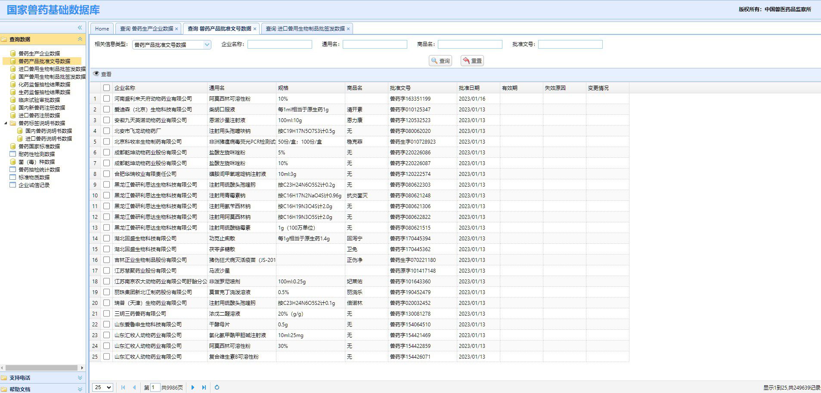Click the icon beside 企业诚信记录
Image resolution: width=821 pixels, height=393 pixels.
[x=13, y=185]
